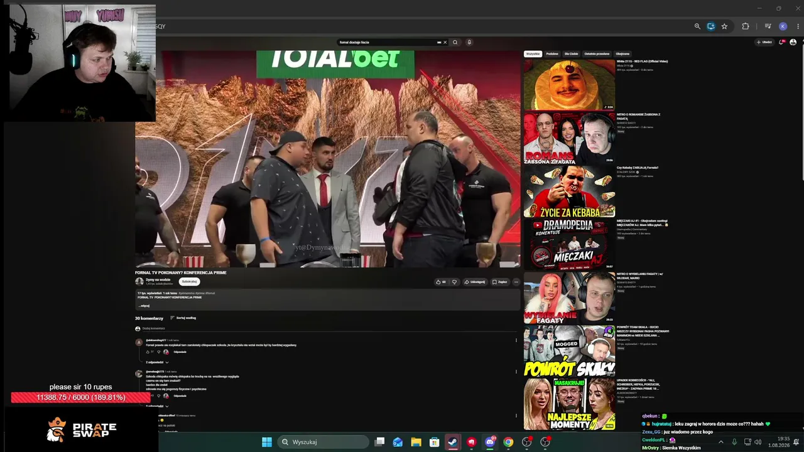Reply to the 'Szkoda chłopaka' comment
The width and height of the screenshot is (804, 452).
(180, 396)
